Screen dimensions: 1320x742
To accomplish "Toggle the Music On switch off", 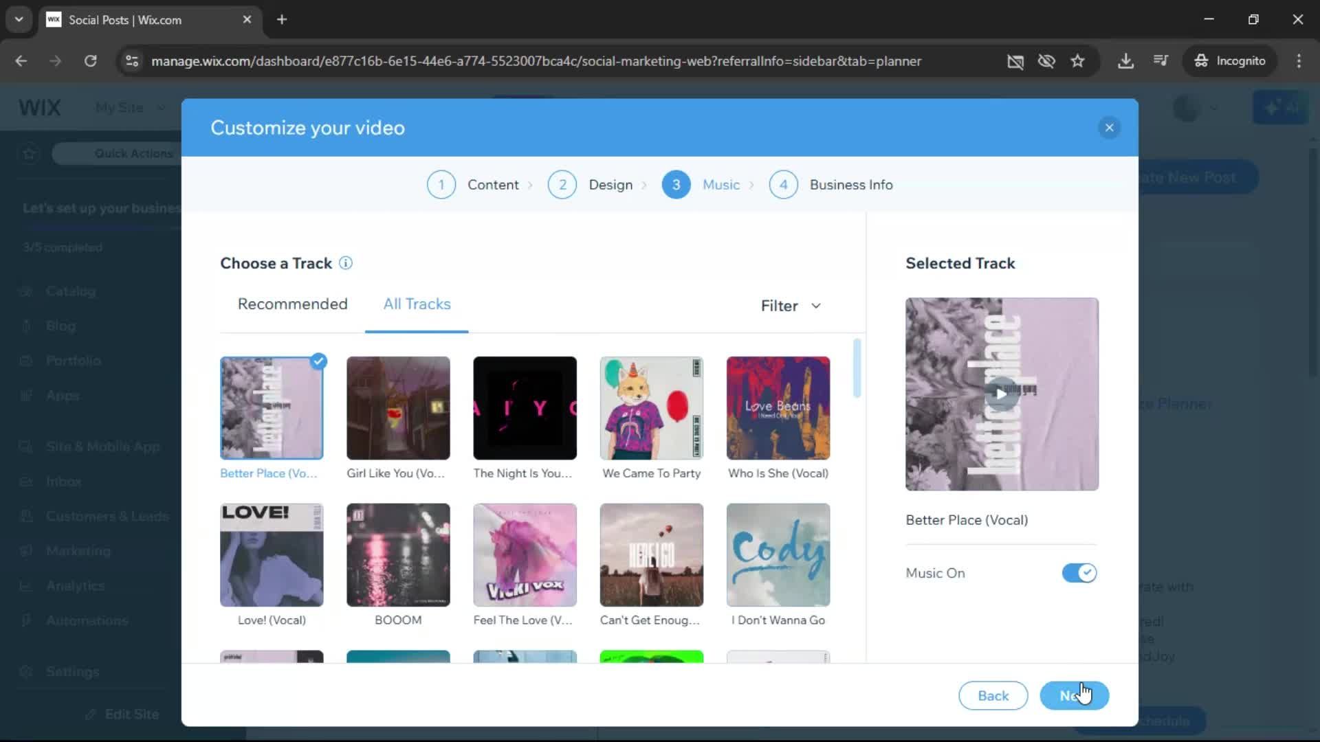I will pyautogui.click(x=1079, y=573).
